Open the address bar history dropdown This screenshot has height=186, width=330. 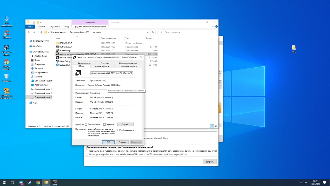point(148,32)
